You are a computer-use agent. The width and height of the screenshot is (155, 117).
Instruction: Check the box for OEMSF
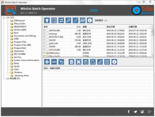pos(44,46)
